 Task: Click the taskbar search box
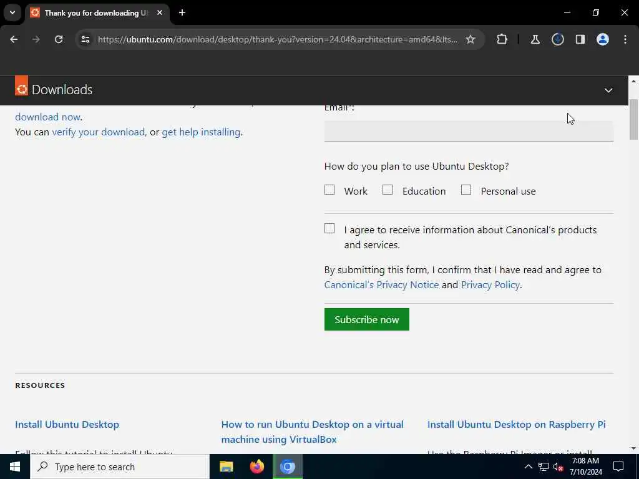tap(120, 467)
